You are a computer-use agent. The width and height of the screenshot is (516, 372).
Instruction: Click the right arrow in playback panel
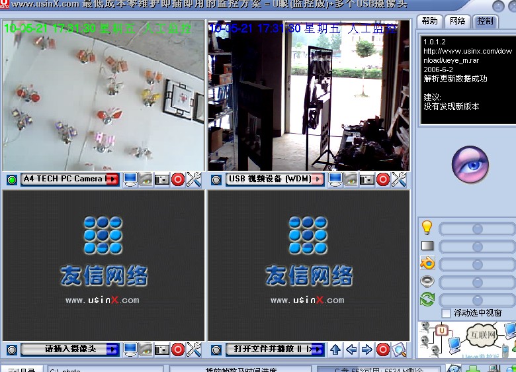pyautogui.click(x=367, y=349)
